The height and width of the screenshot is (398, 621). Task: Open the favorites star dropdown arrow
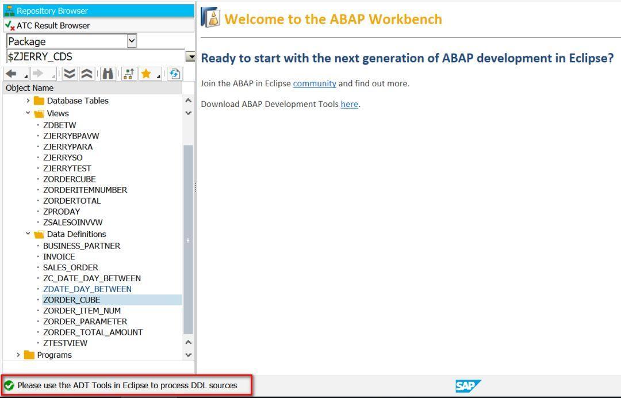point(158,76)
